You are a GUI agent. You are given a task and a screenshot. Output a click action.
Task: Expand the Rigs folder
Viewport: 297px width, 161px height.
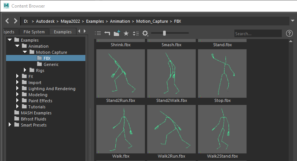(25, 70)
